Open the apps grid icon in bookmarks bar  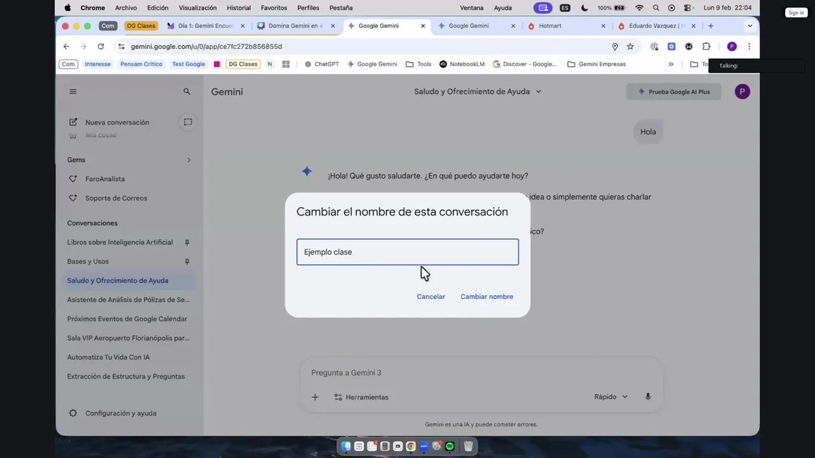pos(286,64)
